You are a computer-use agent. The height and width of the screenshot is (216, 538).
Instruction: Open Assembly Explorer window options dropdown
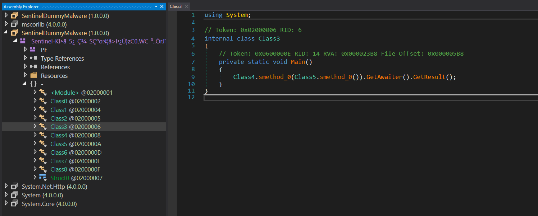point(156,6)
